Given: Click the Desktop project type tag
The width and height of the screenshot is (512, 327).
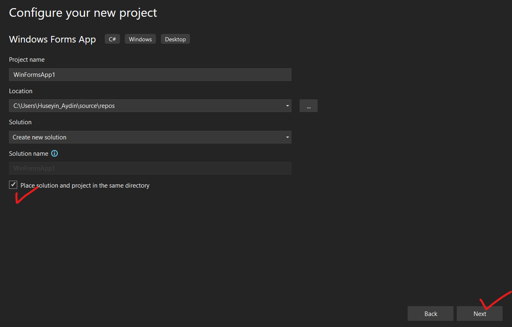Looking at the screenshot, I should coord(175,39).
